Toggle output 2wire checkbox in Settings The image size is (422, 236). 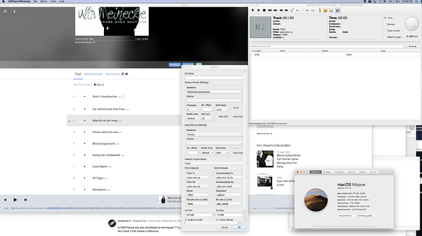[x=231, y=108]
